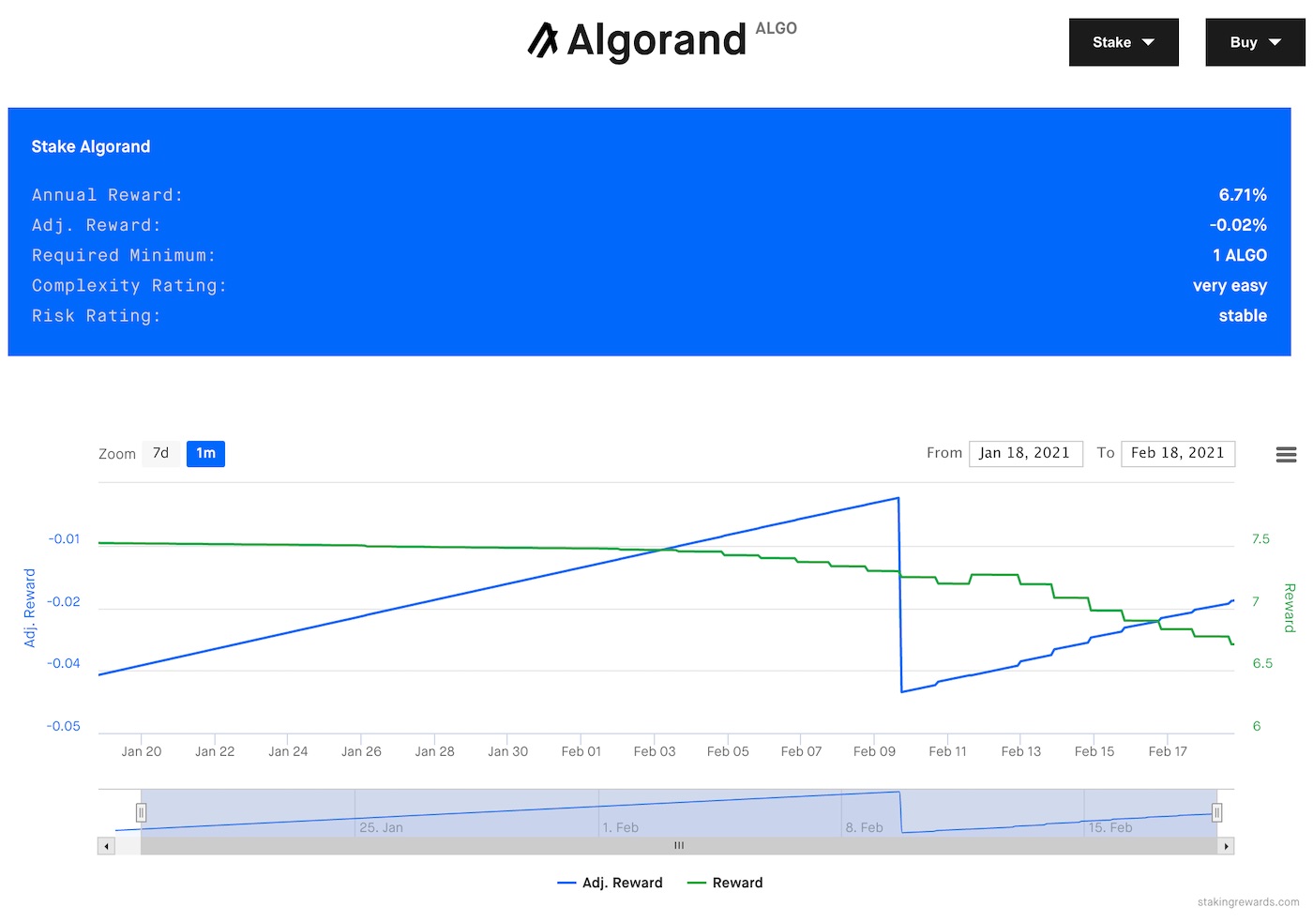This screenshot has width=1313, height=922.
Task: Open the stakingrewards.com credits link
Action: pyautogui.click(x=1247, y=902)
